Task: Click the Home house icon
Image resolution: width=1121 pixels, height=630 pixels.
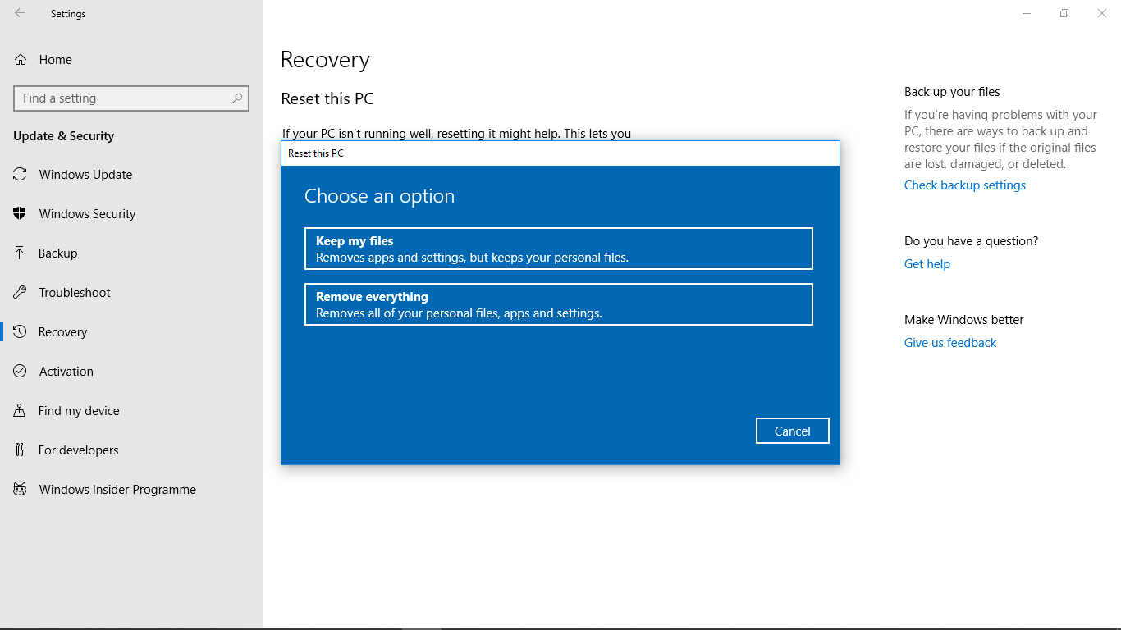Action: [21, 60]
